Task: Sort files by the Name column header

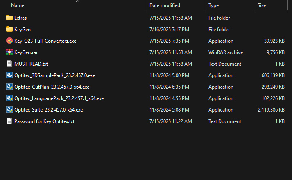Action: [18, 6]
